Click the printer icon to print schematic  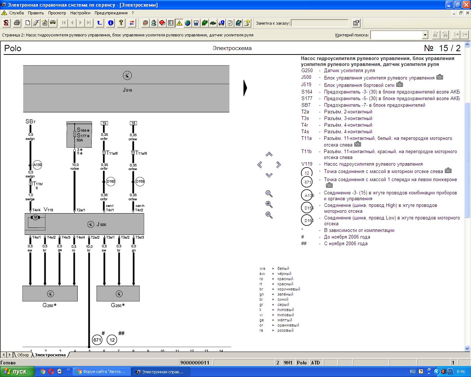tap(17, 23)
